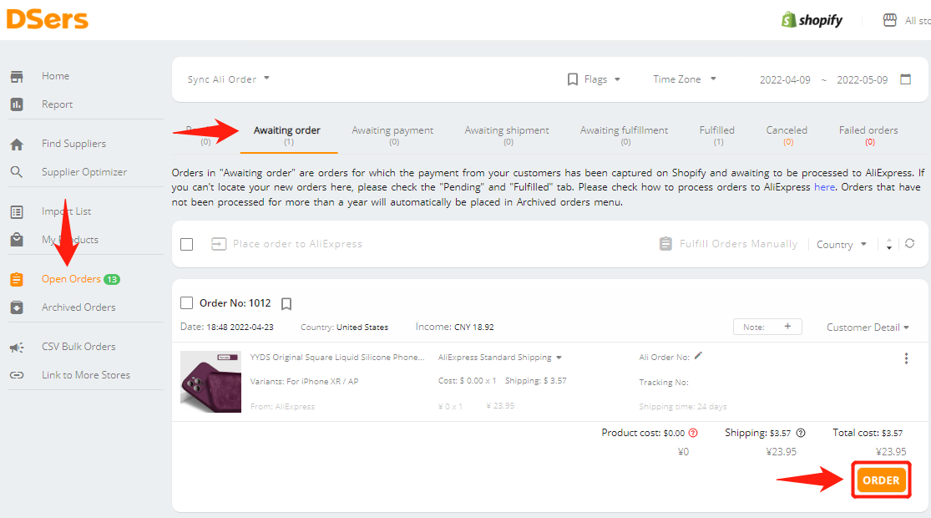The image size is (931, 518).
Task: Click the start date 2022-04-09 field
Action: click(x=785, y=79)
